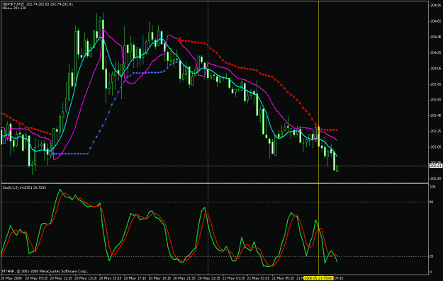Click the '20 May 17:15' time axis label
This screenshot has width=443, height=281.
pyautogui.click(x=135, y=278)
